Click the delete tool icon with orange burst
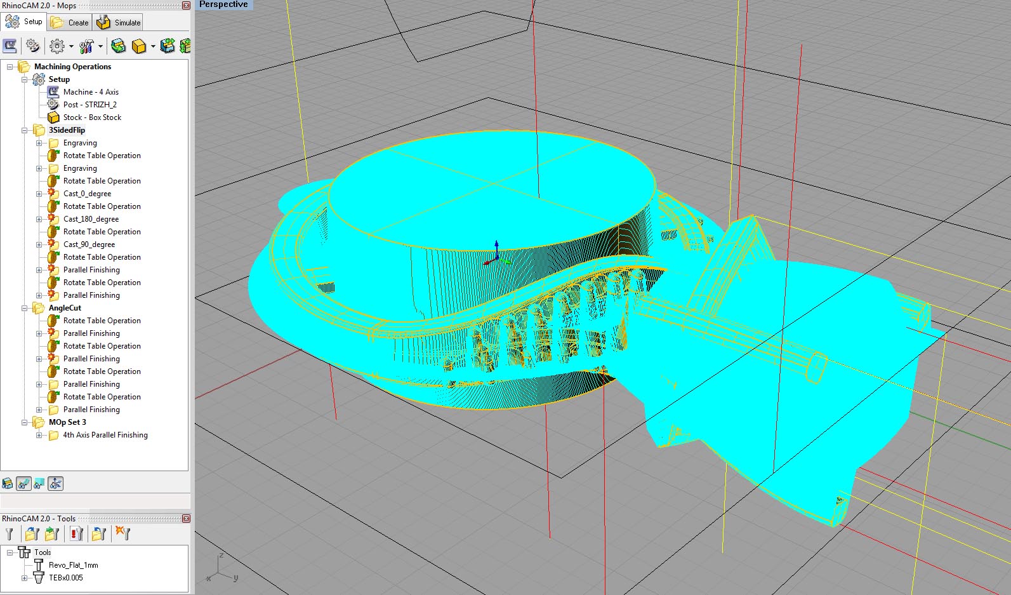 [122, 534]
